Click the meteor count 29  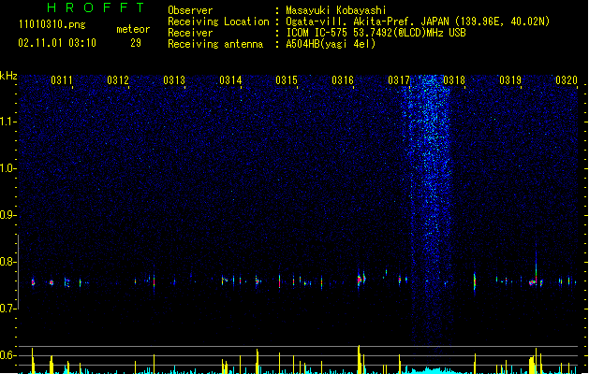pos(136,43)
